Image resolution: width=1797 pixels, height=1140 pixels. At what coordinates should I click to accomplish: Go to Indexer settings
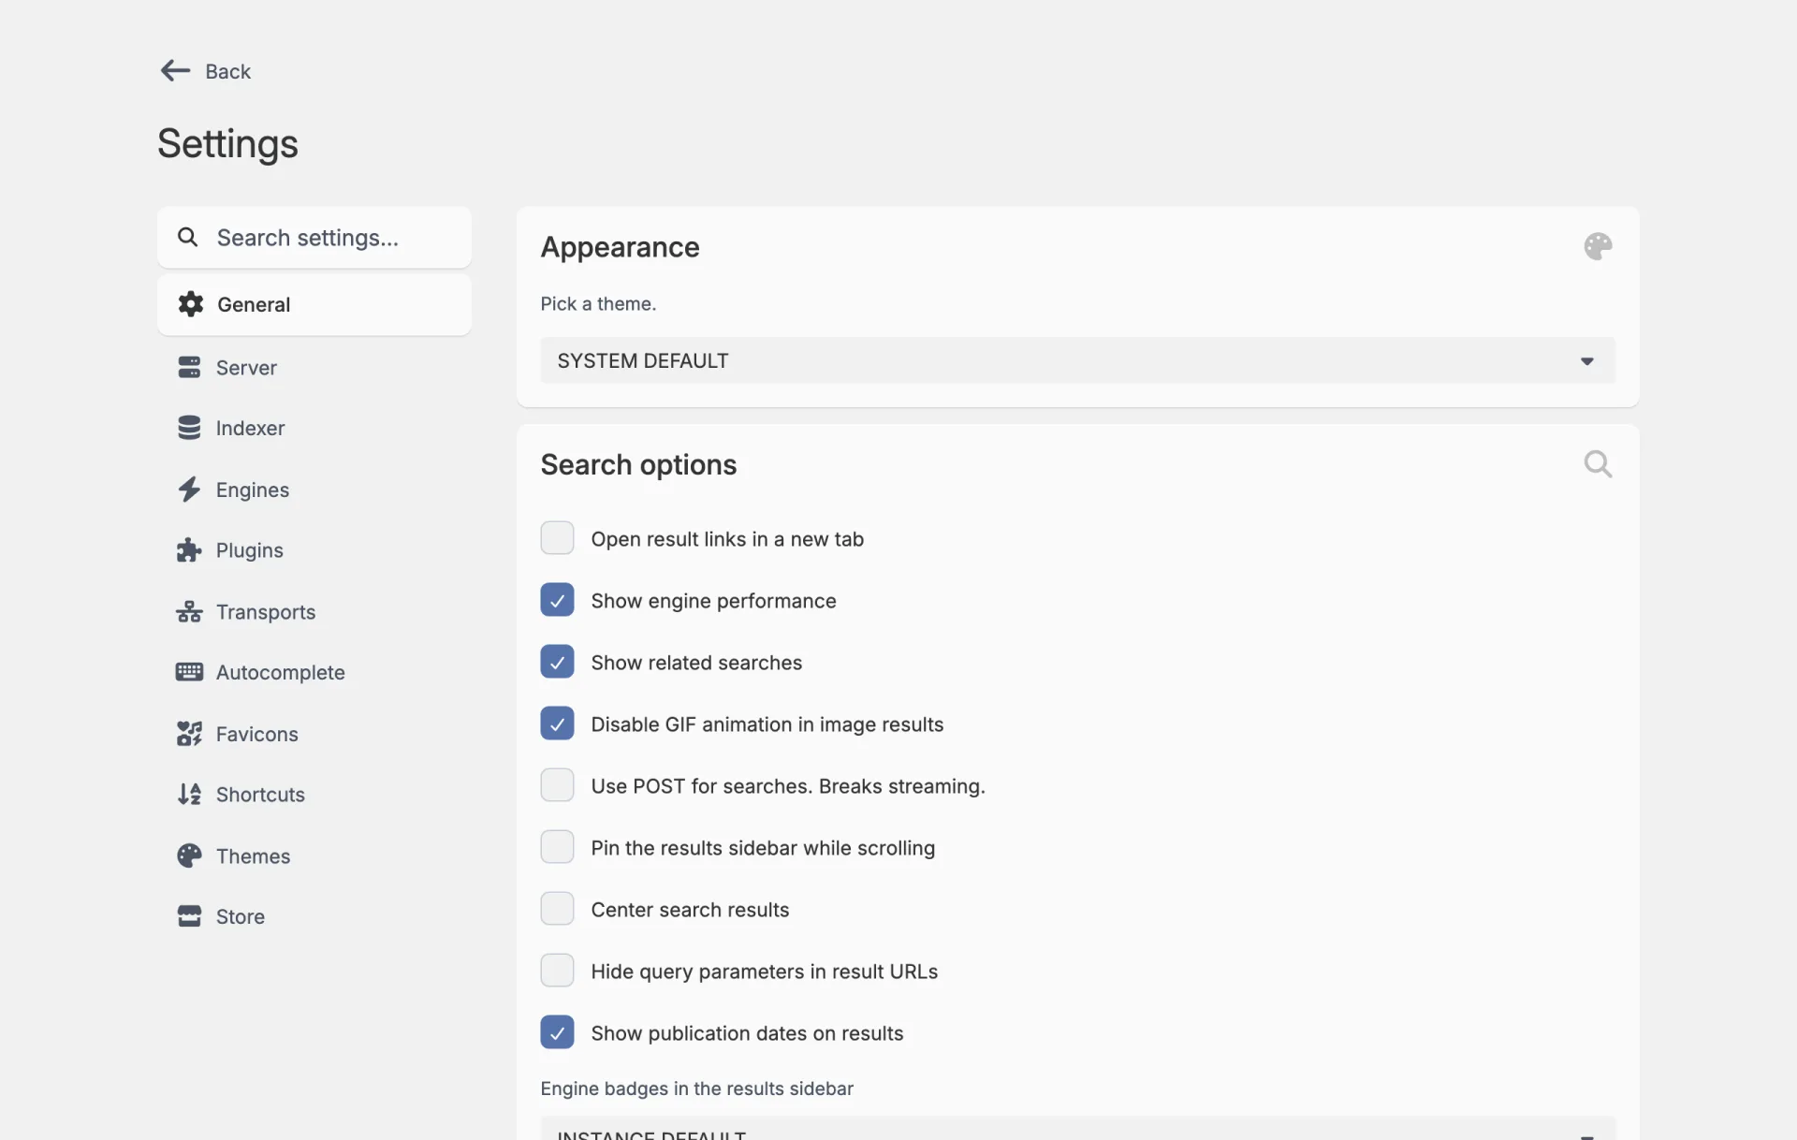(314, 428)
